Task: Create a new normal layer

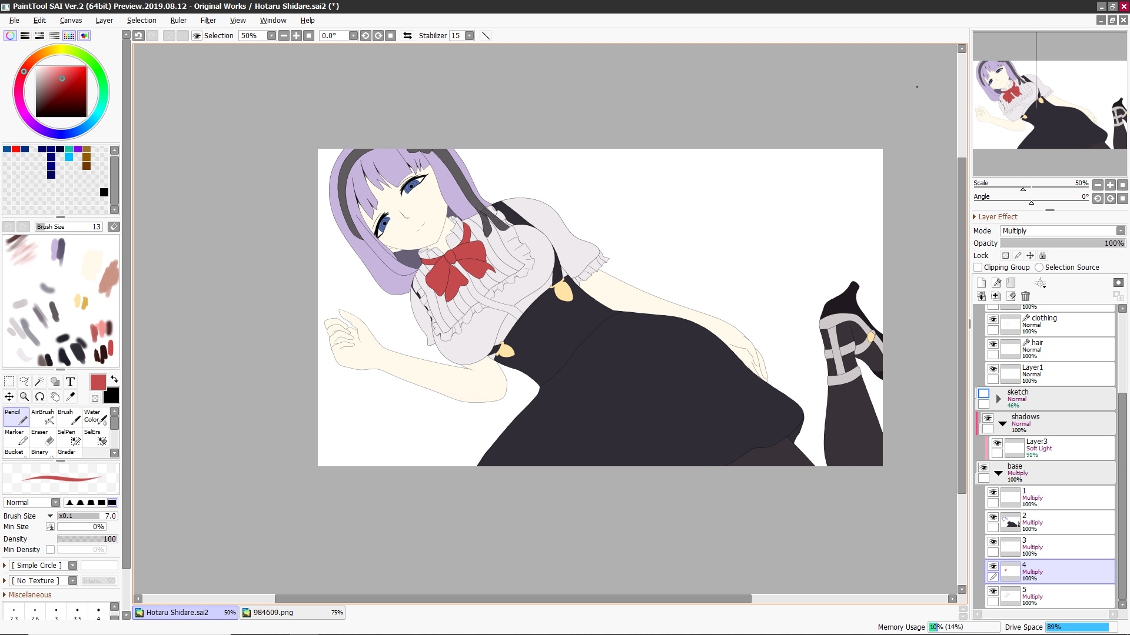Action: tap(981, 283)
